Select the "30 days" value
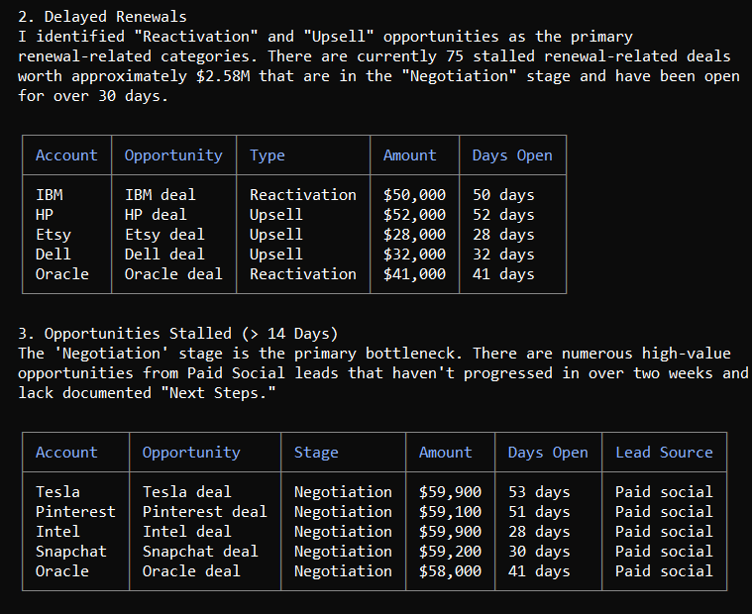This screenshot has height=614, width=753. 539,552
